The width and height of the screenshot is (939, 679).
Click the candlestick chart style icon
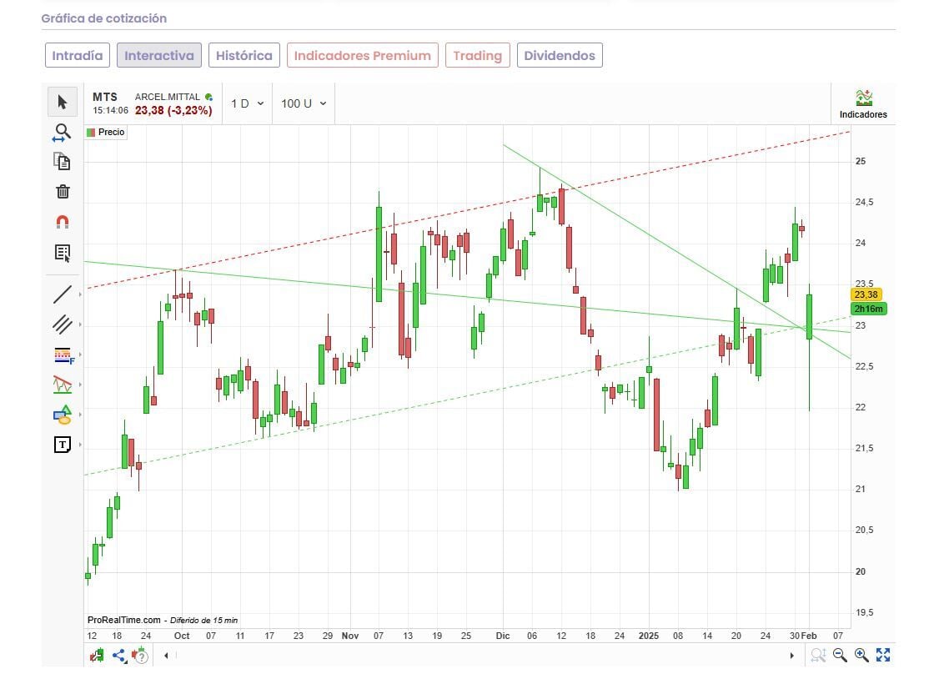point(97,656)
